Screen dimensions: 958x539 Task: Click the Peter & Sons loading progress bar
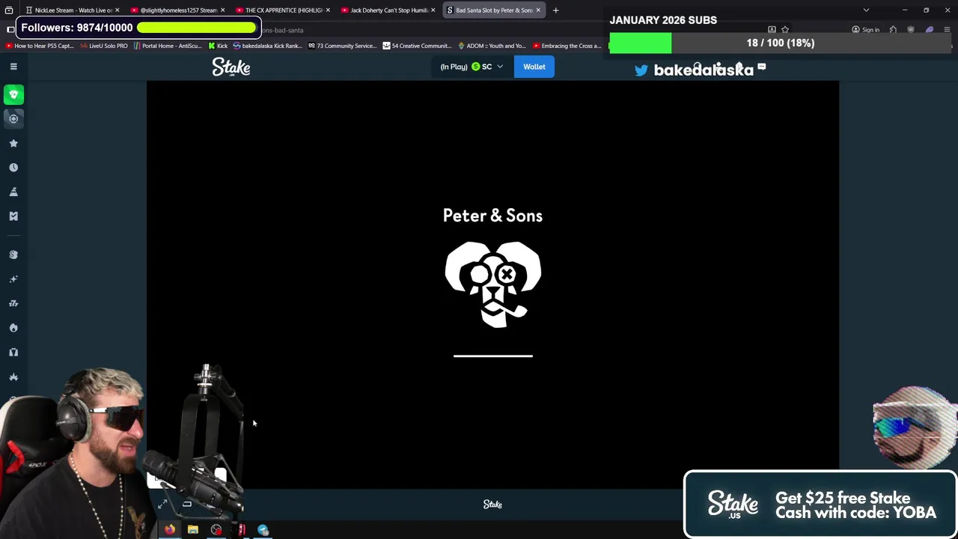tap(493, 356)
